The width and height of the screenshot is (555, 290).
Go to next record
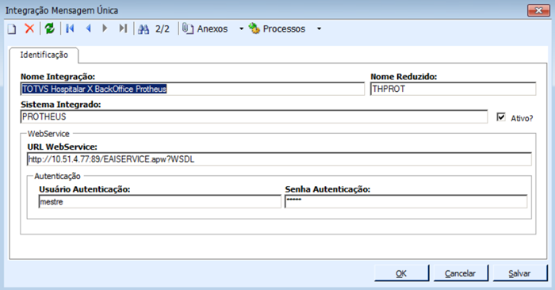tap(105, 29)
